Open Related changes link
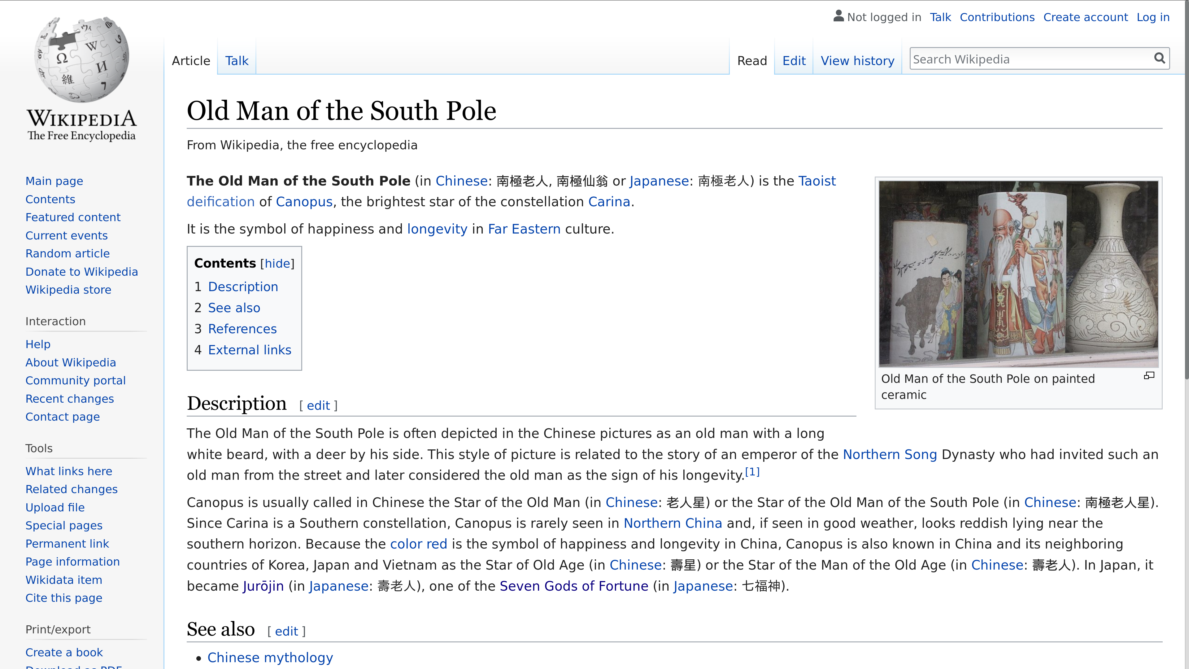1189x669 pixels. [72, 489]
